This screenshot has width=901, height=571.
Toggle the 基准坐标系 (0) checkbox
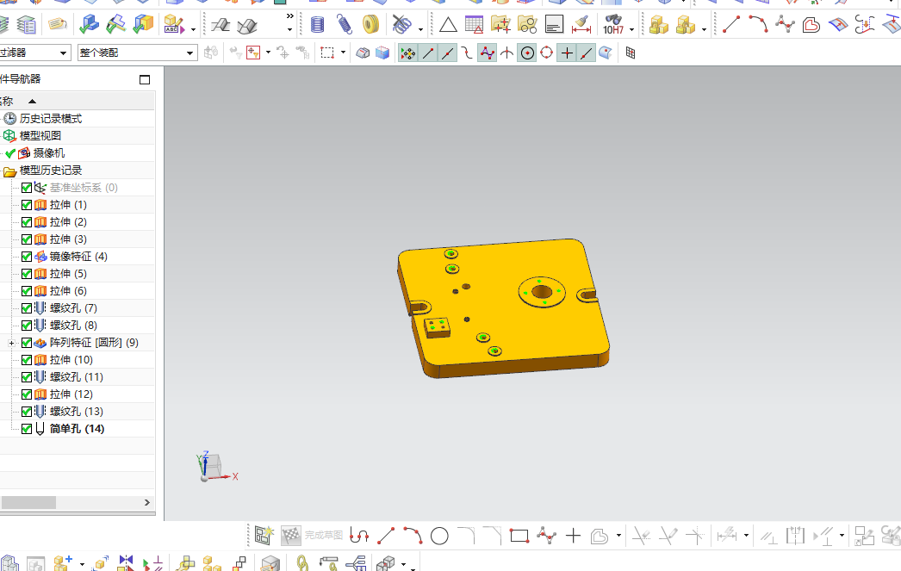coord(27,188)
